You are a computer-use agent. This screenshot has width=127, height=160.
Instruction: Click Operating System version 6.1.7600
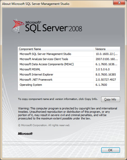click(x=101, y=85)
